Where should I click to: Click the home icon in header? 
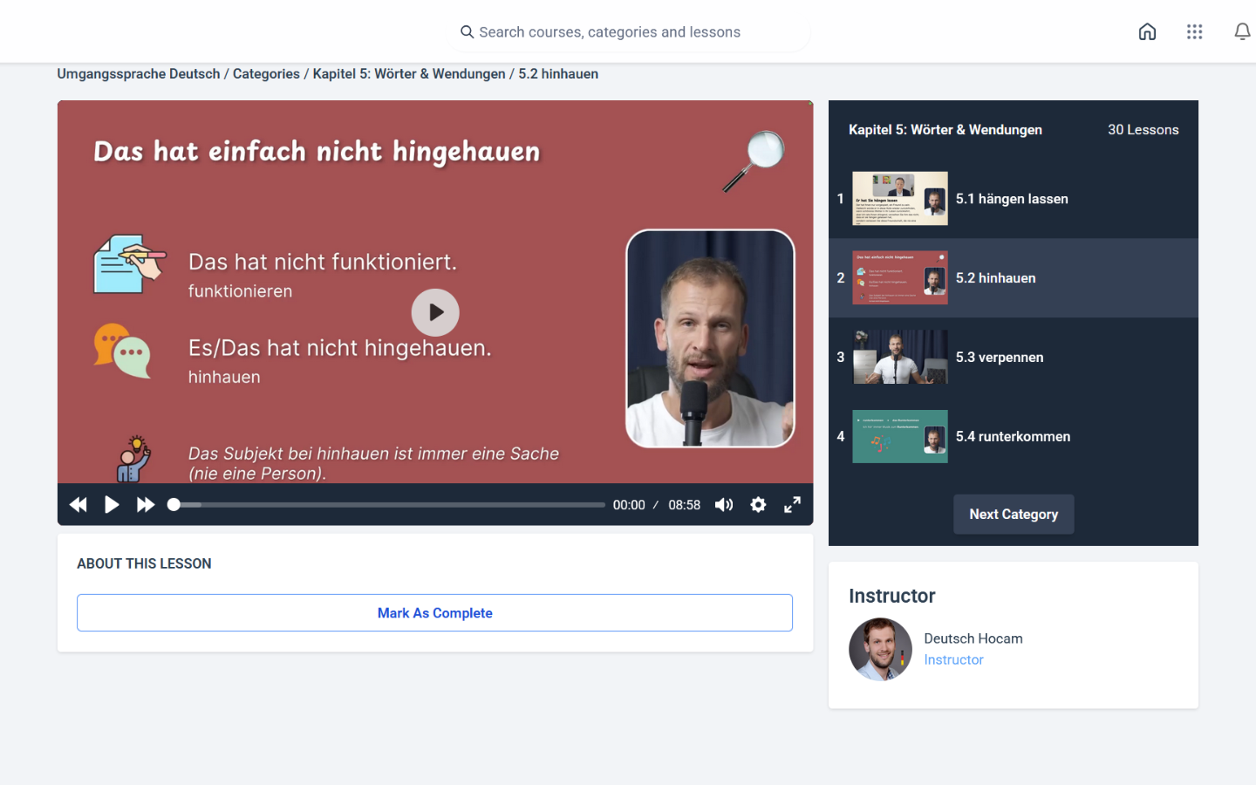1147,32
